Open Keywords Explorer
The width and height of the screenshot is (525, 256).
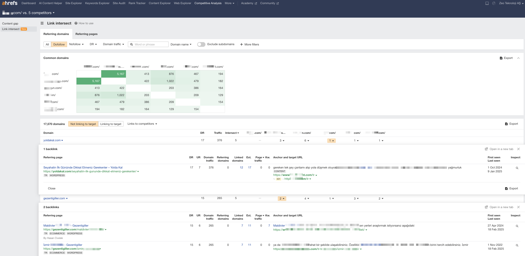pos(97,3)
